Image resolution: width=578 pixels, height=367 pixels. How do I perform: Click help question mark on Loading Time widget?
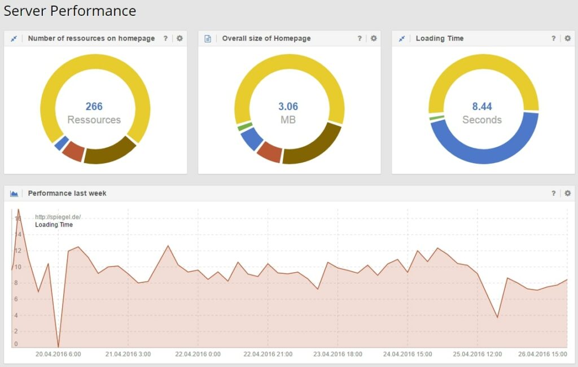pos(553,38)
